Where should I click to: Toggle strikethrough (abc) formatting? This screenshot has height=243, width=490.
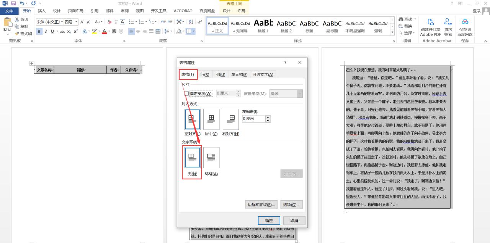coord(63,31)
